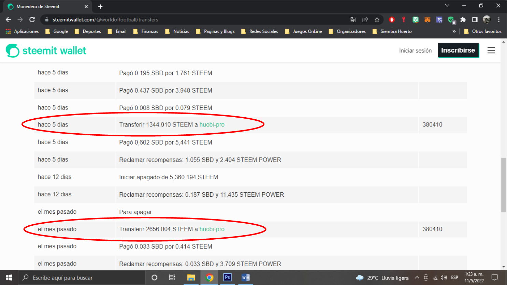Open Word from the taskbar
Screen dimensions: 507x285
point(245,277)
